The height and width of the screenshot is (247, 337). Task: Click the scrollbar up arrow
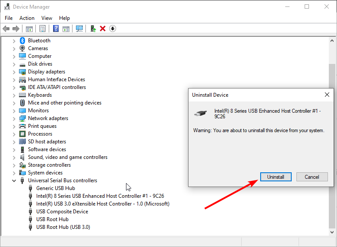332,41
